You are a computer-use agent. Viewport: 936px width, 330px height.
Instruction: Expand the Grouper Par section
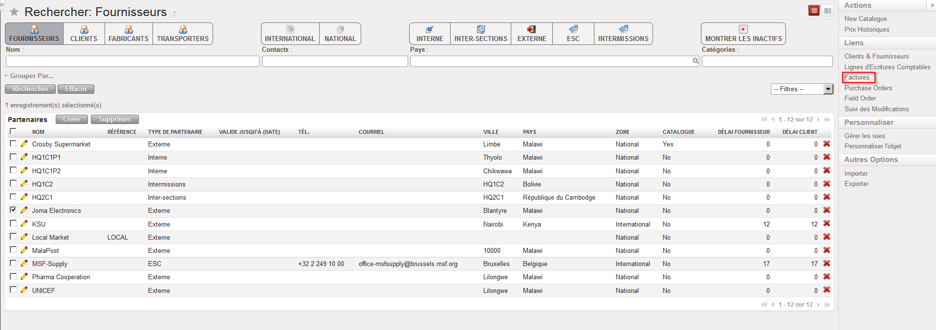point(29,76)
